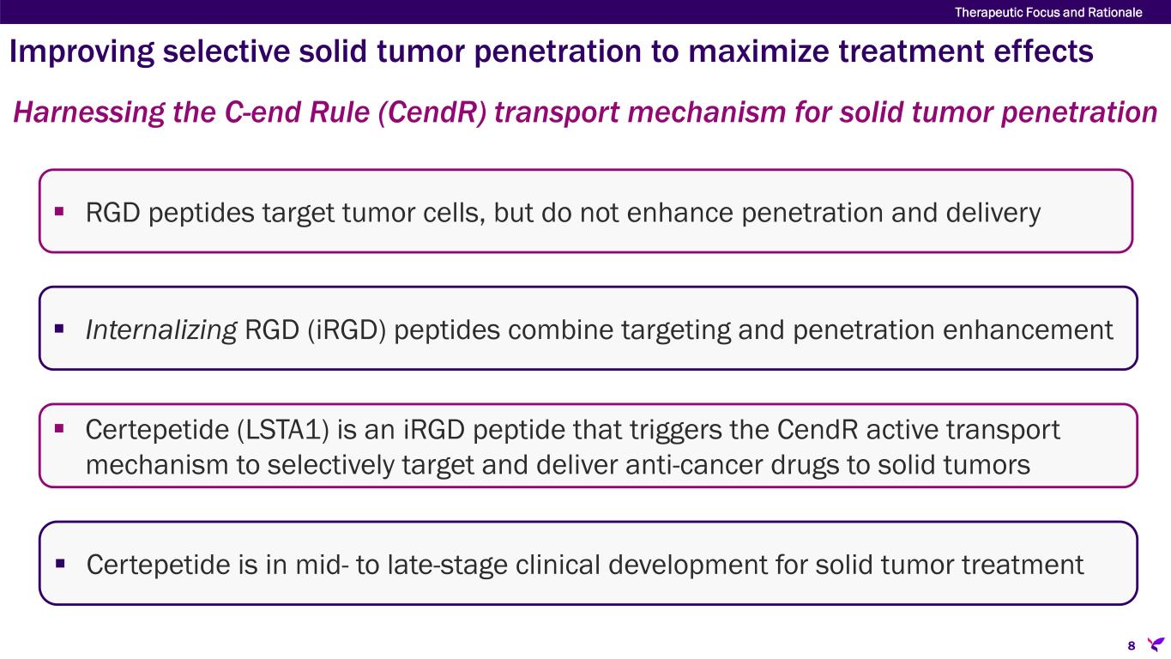Click slide page number 8

coord(1131,645)
